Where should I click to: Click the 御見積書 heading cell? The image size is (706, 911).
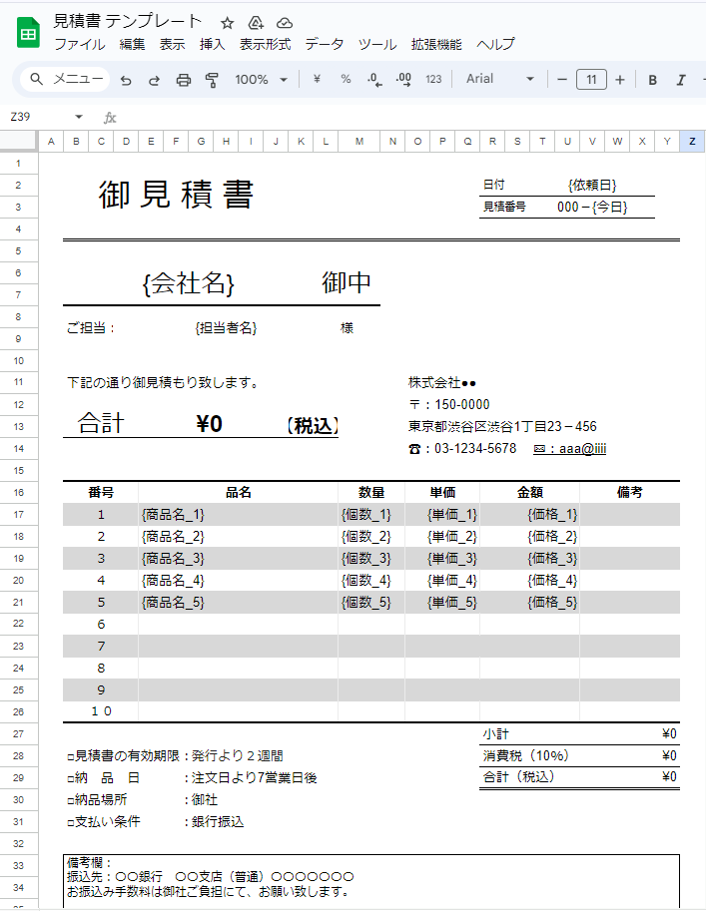[x=176, y=194]
